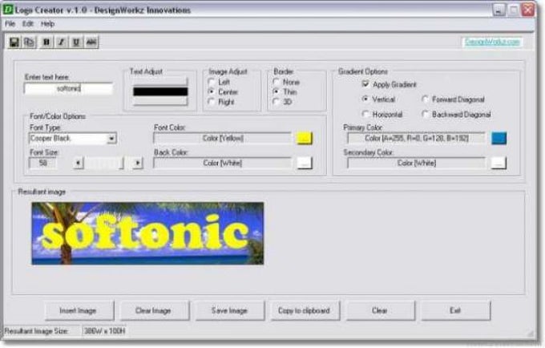Toggle Bold text formatting
The width and height of the screenshot is (545, 348).
click(x=46, y=42)
